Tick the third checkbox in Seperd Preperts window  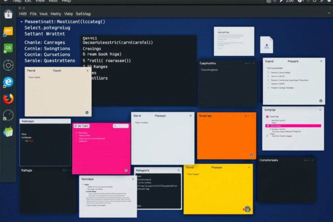tap(268, 80)
